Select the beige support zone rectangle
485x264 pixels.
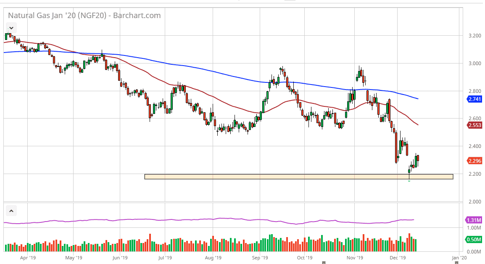299,177
